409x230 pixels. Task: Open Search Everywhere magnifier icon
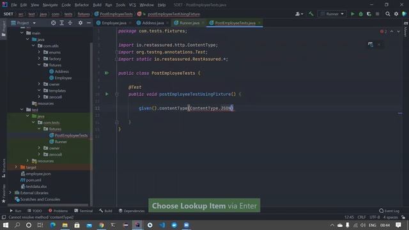pyautogui.click(x=388, y=14)
